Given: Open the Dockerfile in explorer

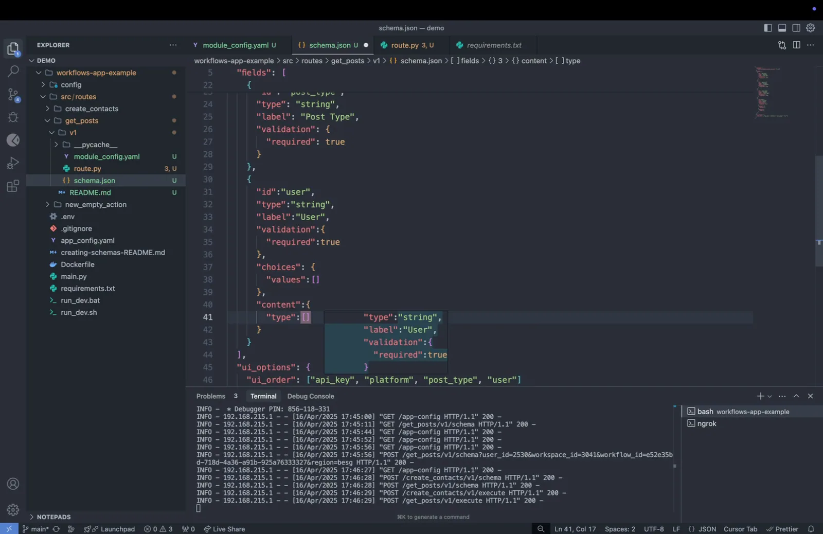Looking at the screenshot, I should [x=106, y=264].
